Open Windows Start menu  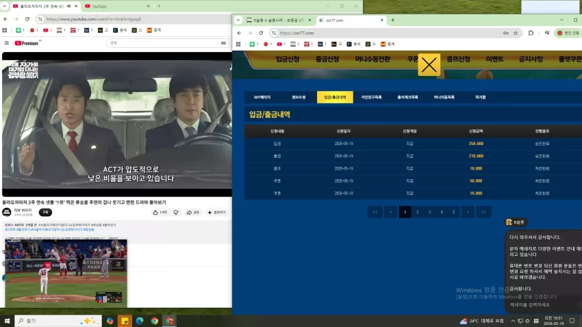click(x=7, y=321)
